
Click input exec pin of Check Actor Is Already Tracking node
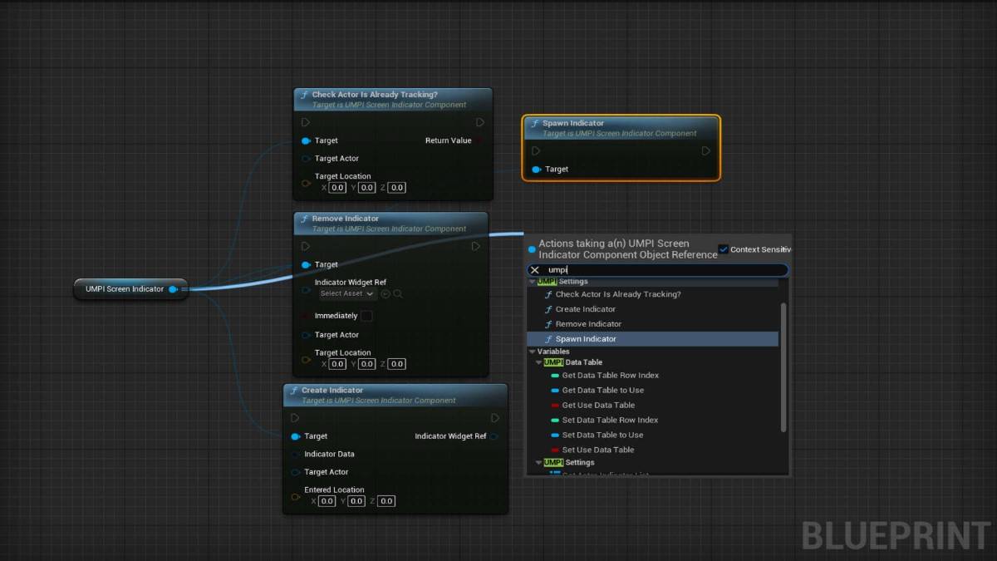(306, 122)
